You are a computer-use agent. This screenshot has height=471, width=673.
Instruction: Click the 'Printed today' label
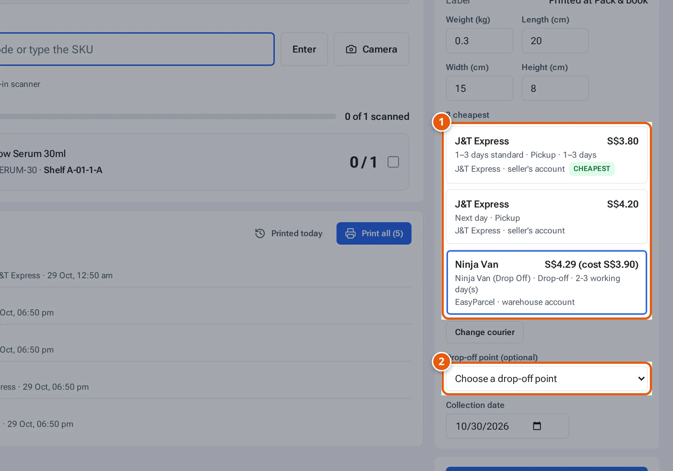(x=297, y=233)
